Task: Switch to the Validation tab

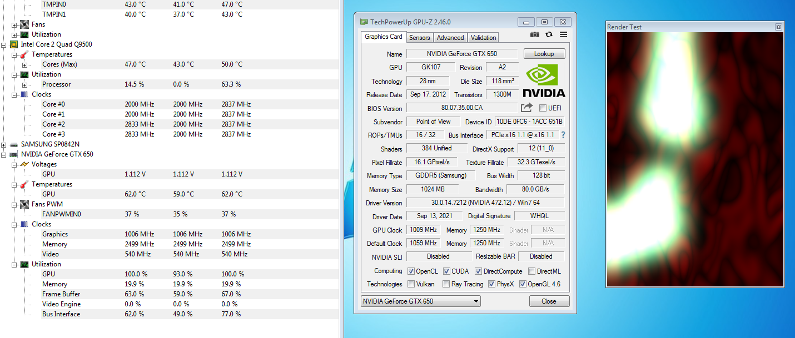Action: pos(483,38)
